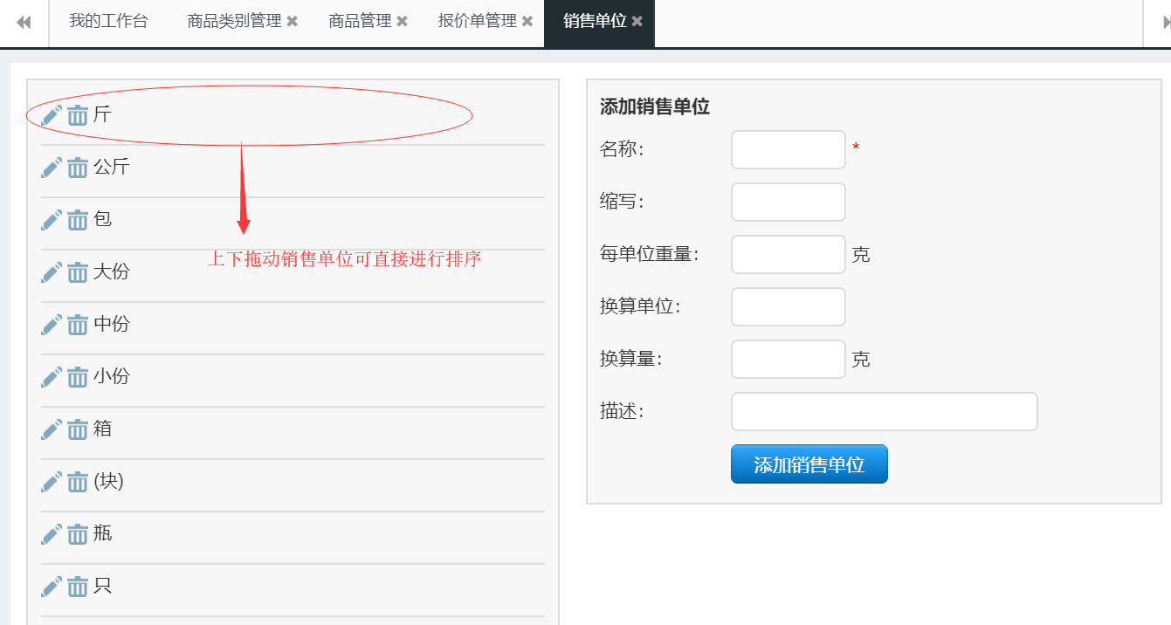The width and height of the screenshot is (1171, 625).
Task: Click trash icon next to 大份
Action: (x=78, y=272)
